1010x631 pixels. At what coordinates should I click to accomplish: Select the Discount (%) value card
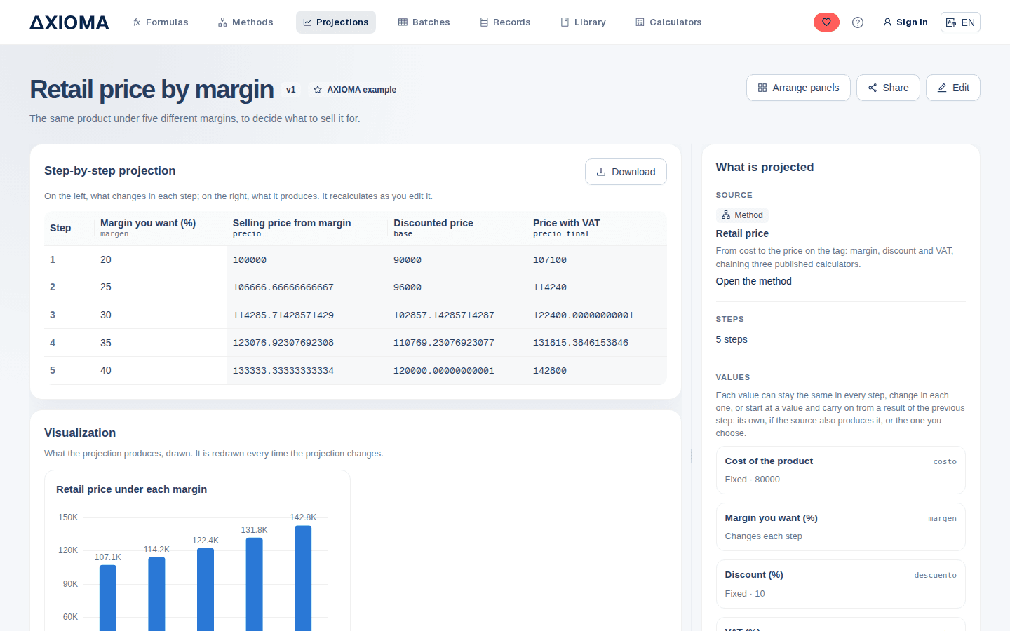tap(840, 584)
